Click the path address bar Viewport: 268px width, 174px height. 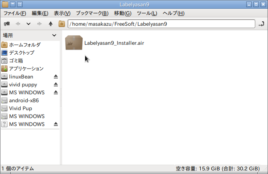pyautogui.click(x=162, y=24)
